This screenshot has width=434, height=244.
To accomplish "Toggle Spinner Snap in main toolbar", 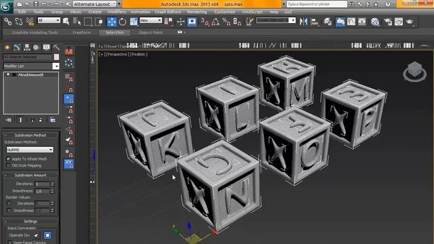I will 237,21.
